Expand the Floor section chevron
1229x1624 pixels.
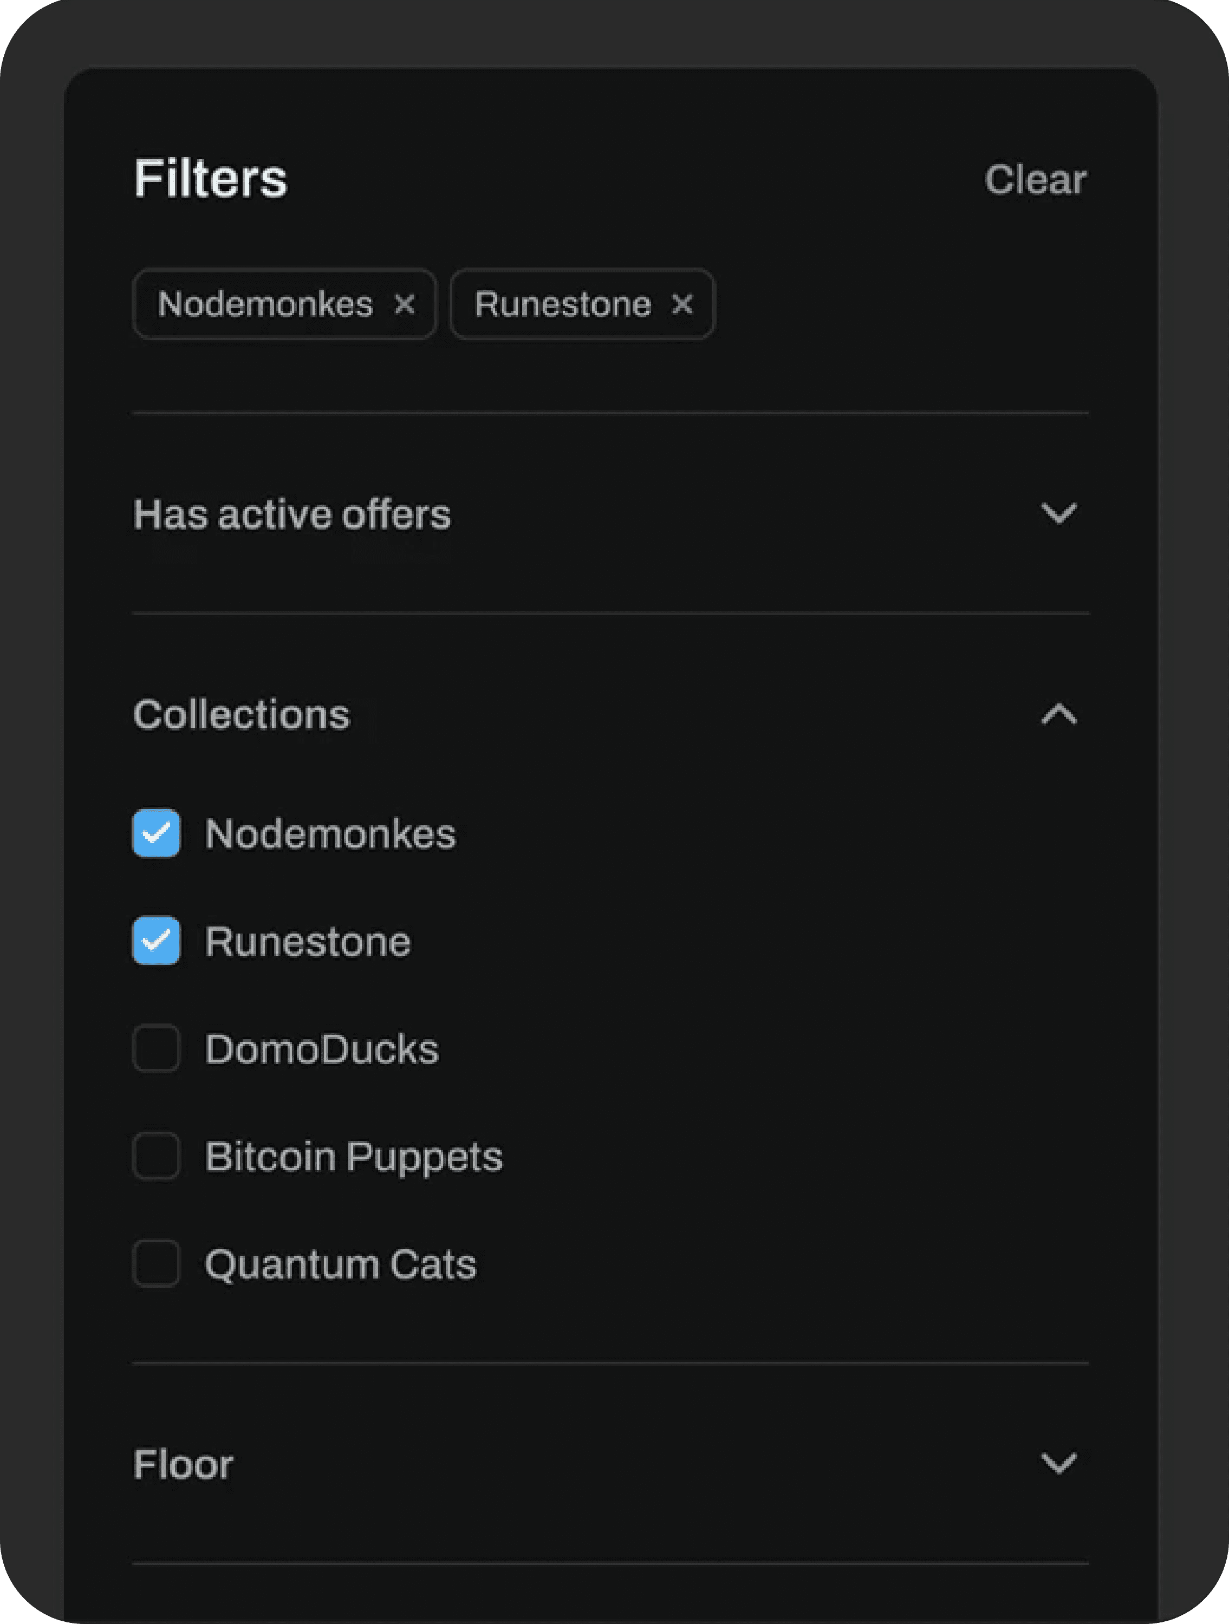click(x=1059, y=1463)
